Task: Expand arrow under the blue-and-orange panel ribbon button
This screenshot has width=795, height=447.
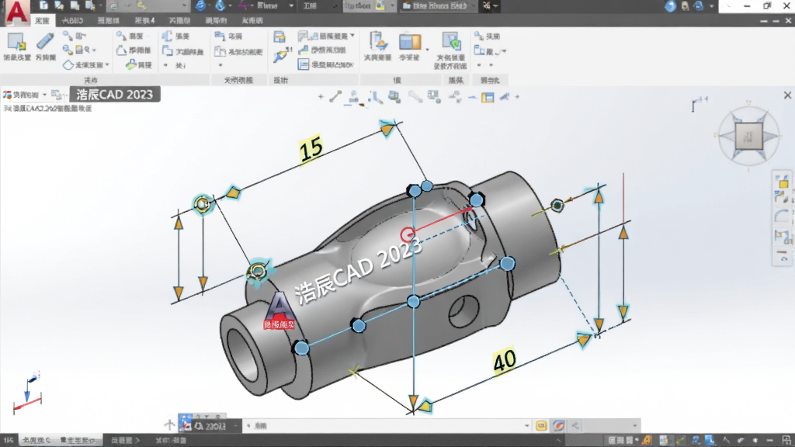Action: tap(428, 50)
